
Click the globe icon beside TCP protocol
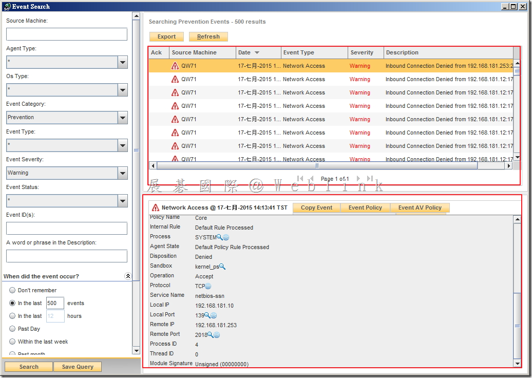point(208,286)
